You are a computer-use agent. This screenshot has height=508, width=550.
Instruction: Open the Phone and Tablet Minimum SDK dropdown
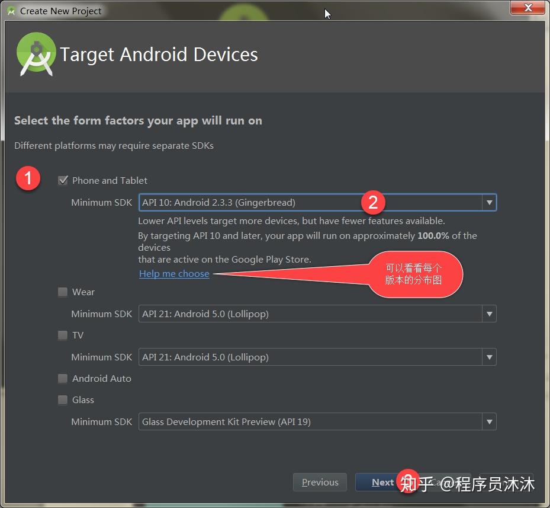489,202
